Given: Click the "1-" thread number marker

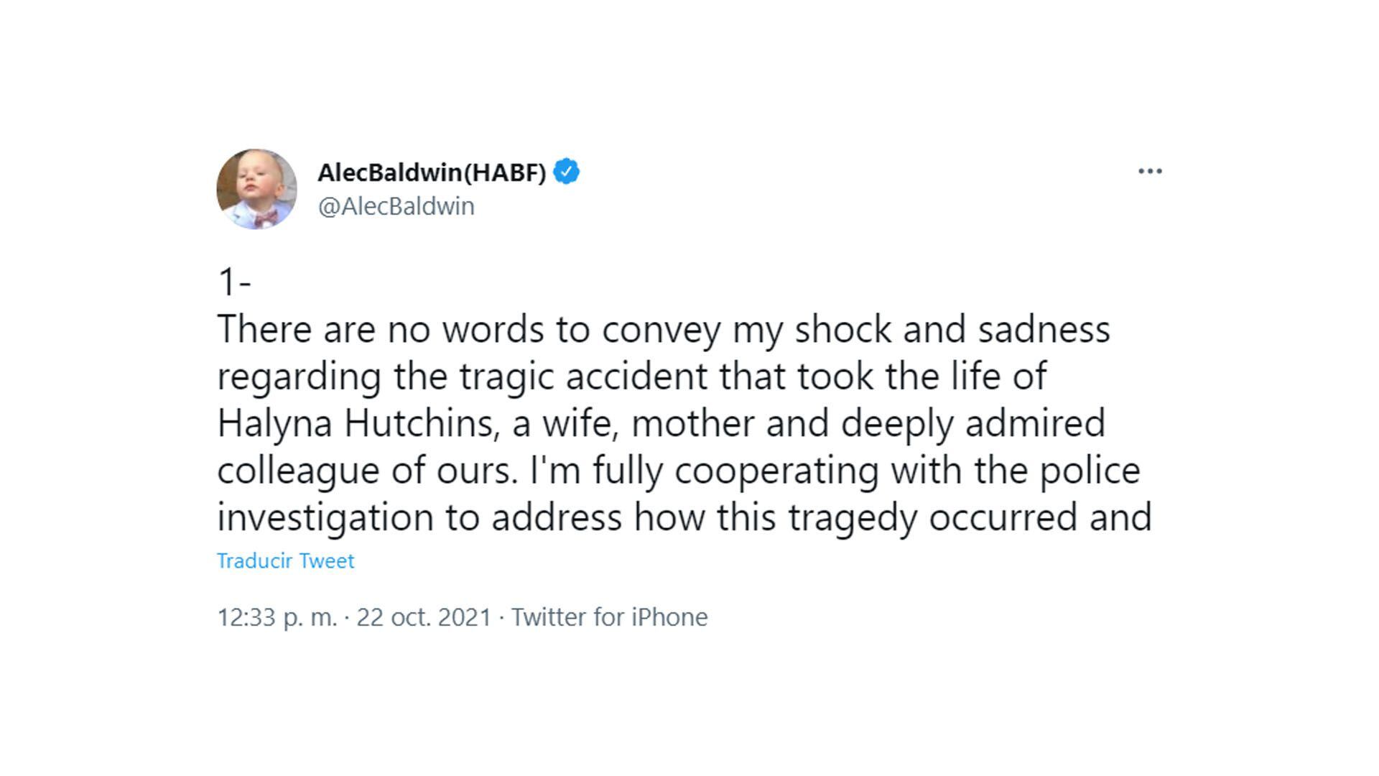Looking at the screenshot, I should point(233,282).
